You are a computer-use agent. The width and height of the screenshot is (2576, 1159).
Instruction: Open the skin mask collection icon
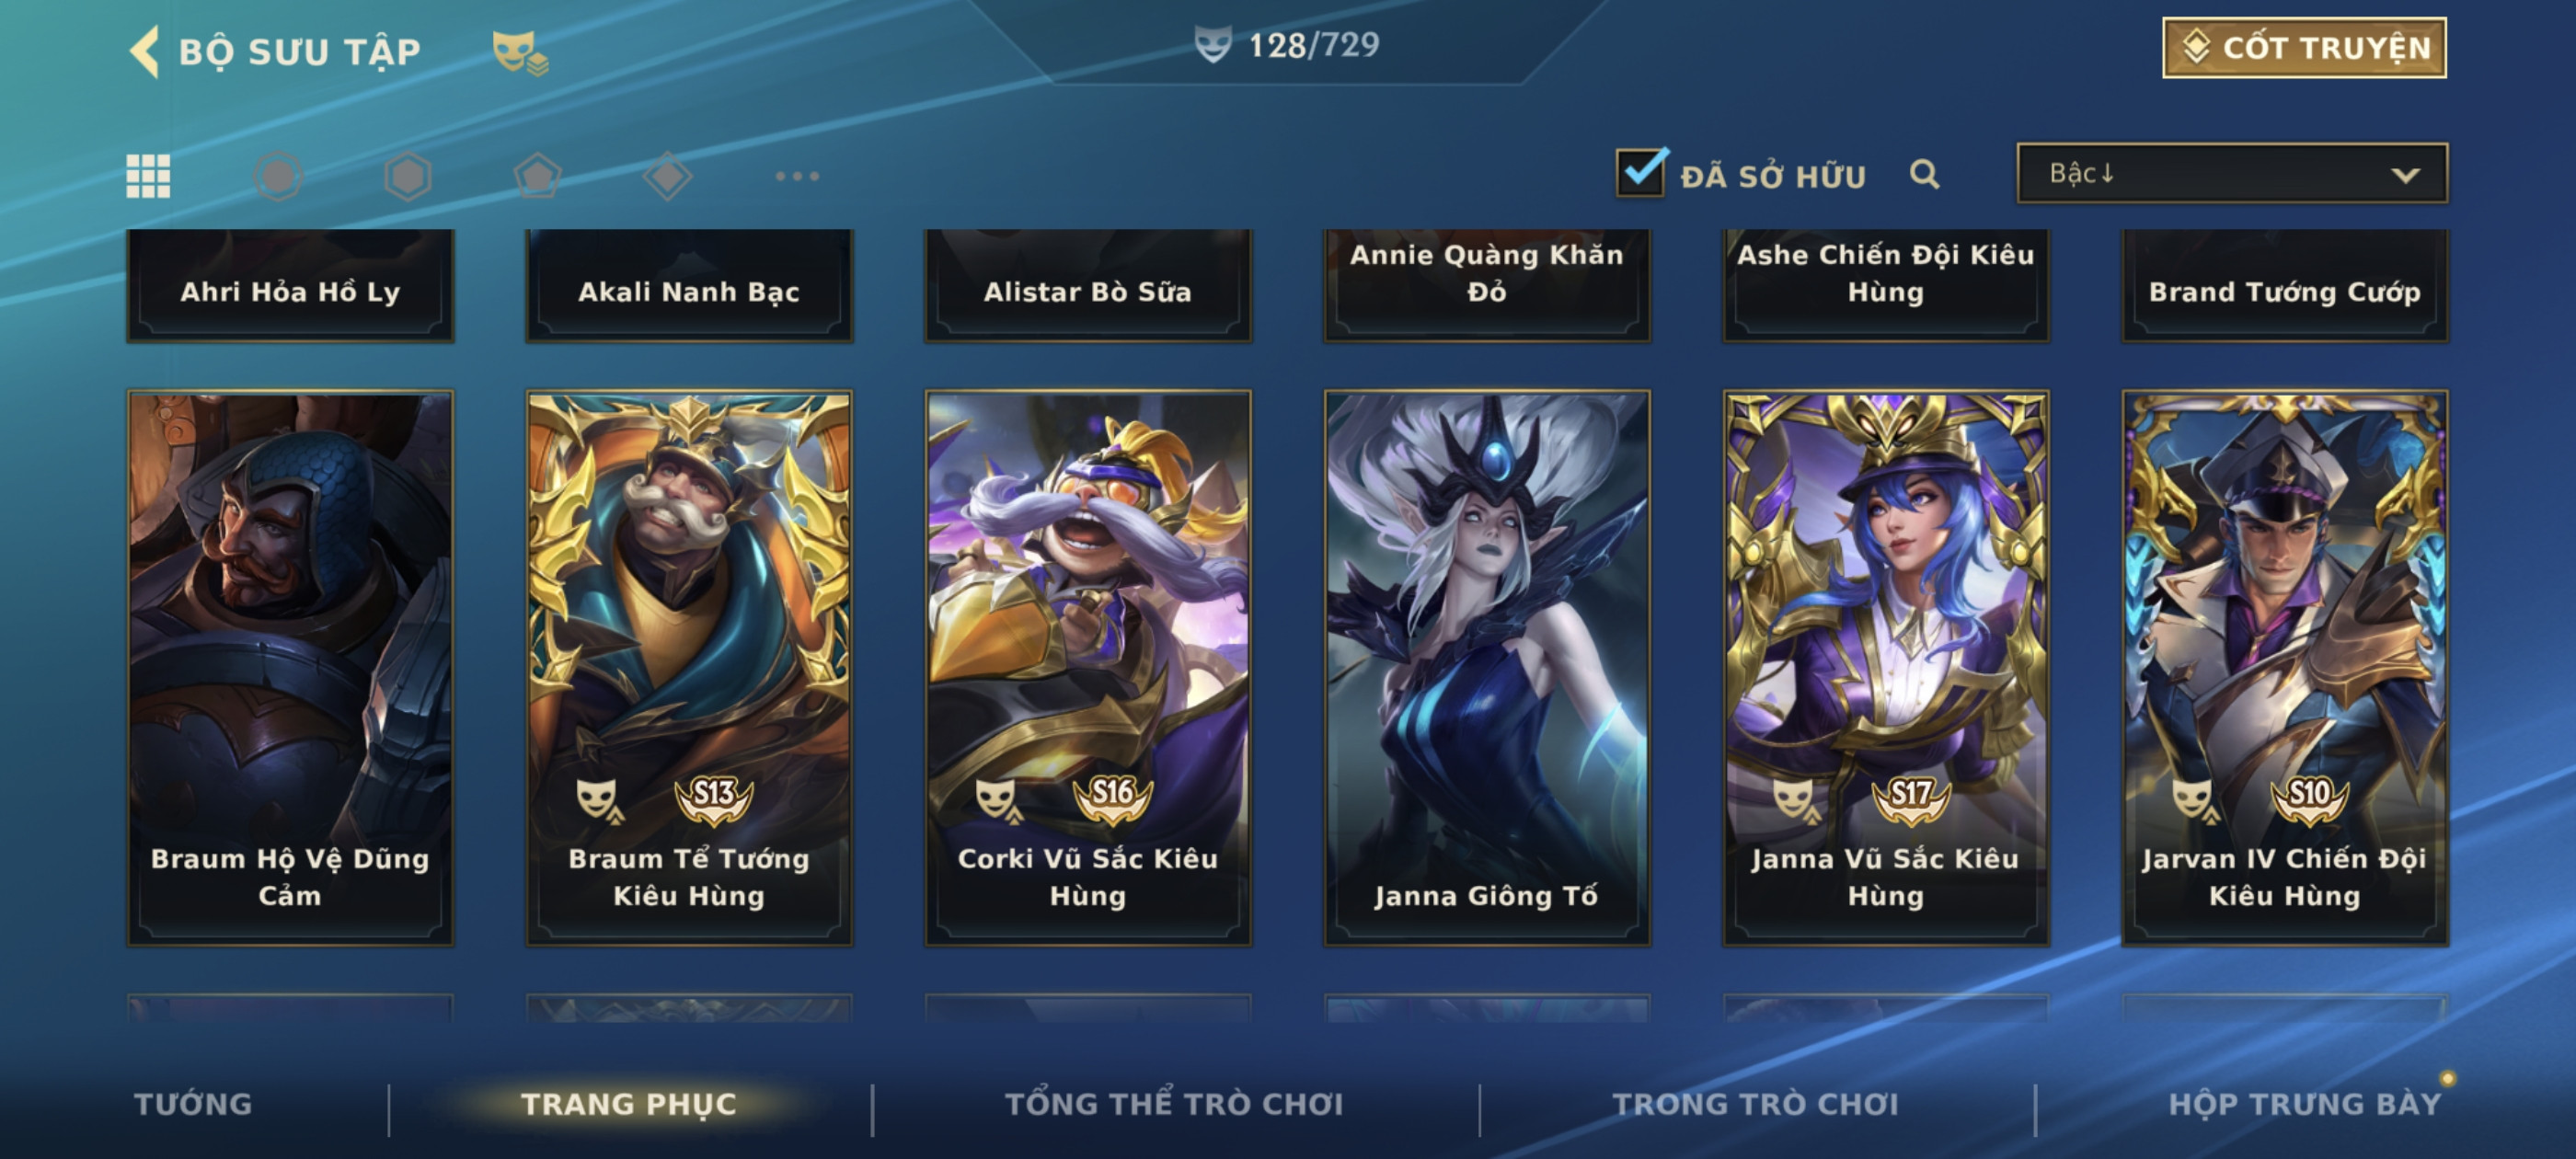click(520, 53)
